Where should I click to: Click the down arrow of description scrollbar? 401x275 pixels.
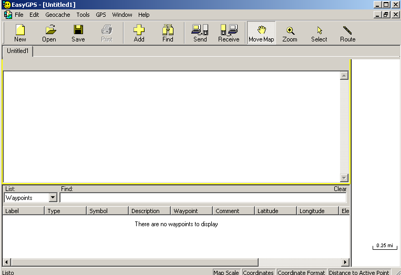[344, 177]
